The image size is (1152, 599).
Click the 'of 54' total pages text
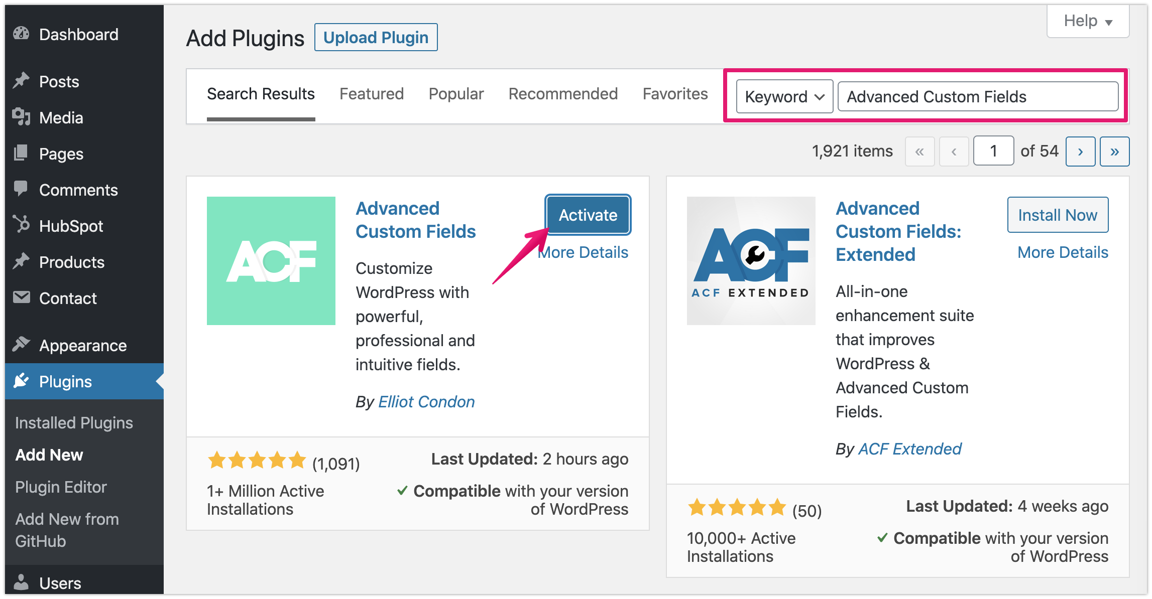(x=1040, y=151)
